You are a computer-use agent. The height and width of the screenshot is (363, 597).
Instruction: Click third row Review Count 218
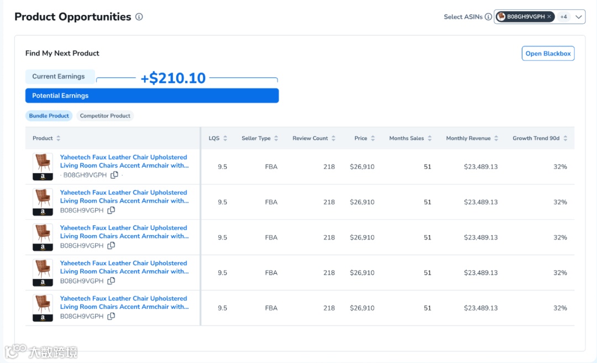coord(329,237)
